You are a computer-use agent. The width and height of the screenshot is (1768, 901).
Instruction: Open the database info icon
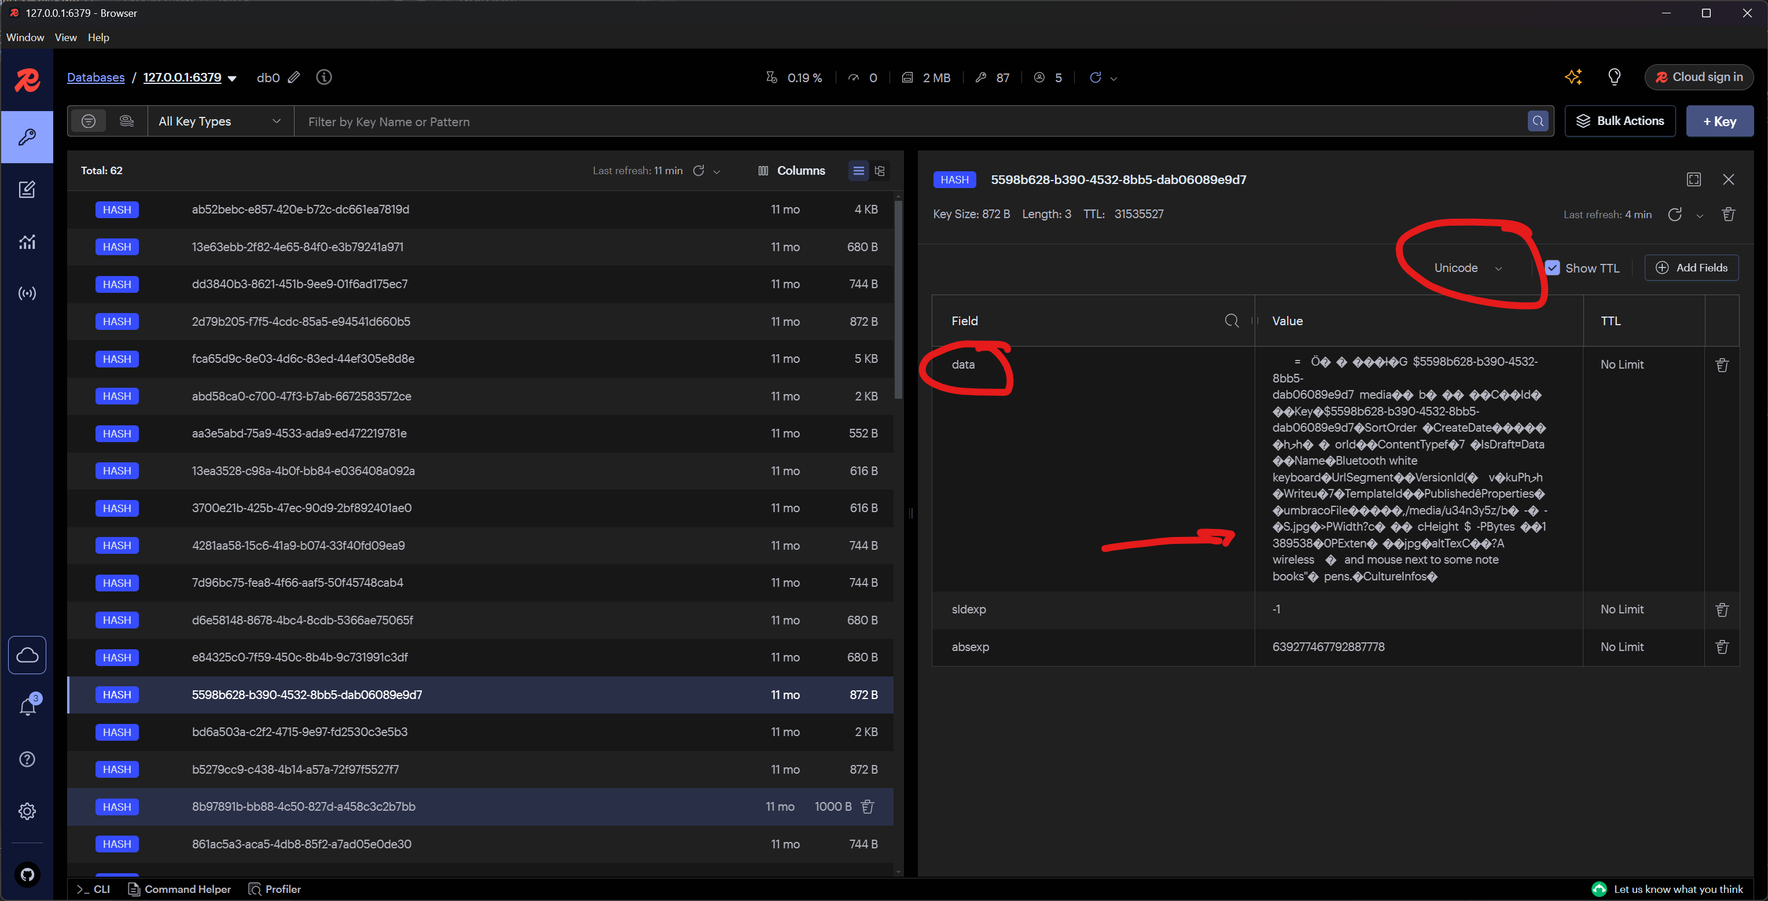(x=324, y=78)
